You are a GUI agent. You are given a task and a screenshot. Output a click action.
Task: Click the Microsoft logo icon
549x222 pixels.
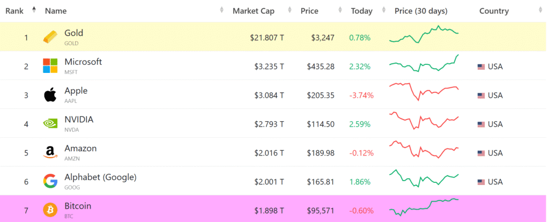50,66
